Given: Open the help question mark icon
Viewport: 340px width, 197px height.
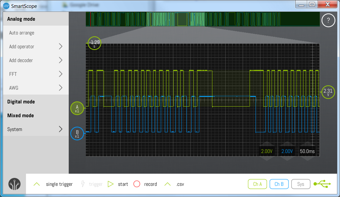Looking at the screenshot, I should pos(328,20).
